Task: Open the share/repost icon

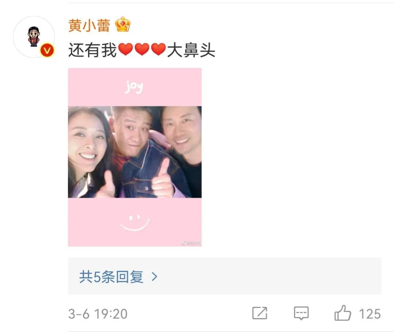Action: [x=259, y=313]
